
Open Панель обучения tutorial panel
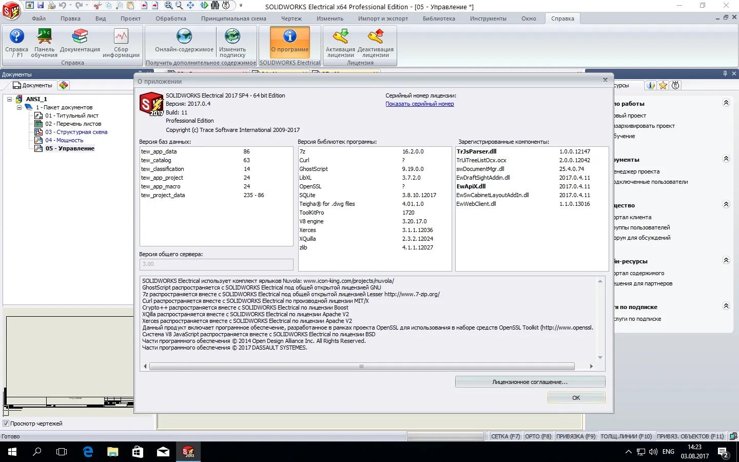coord(44,43)
